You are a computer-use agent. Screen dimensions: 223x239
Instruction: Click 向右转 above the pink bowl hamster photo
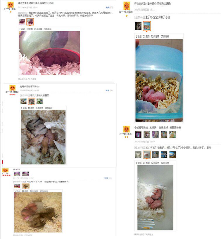(47, 29)
